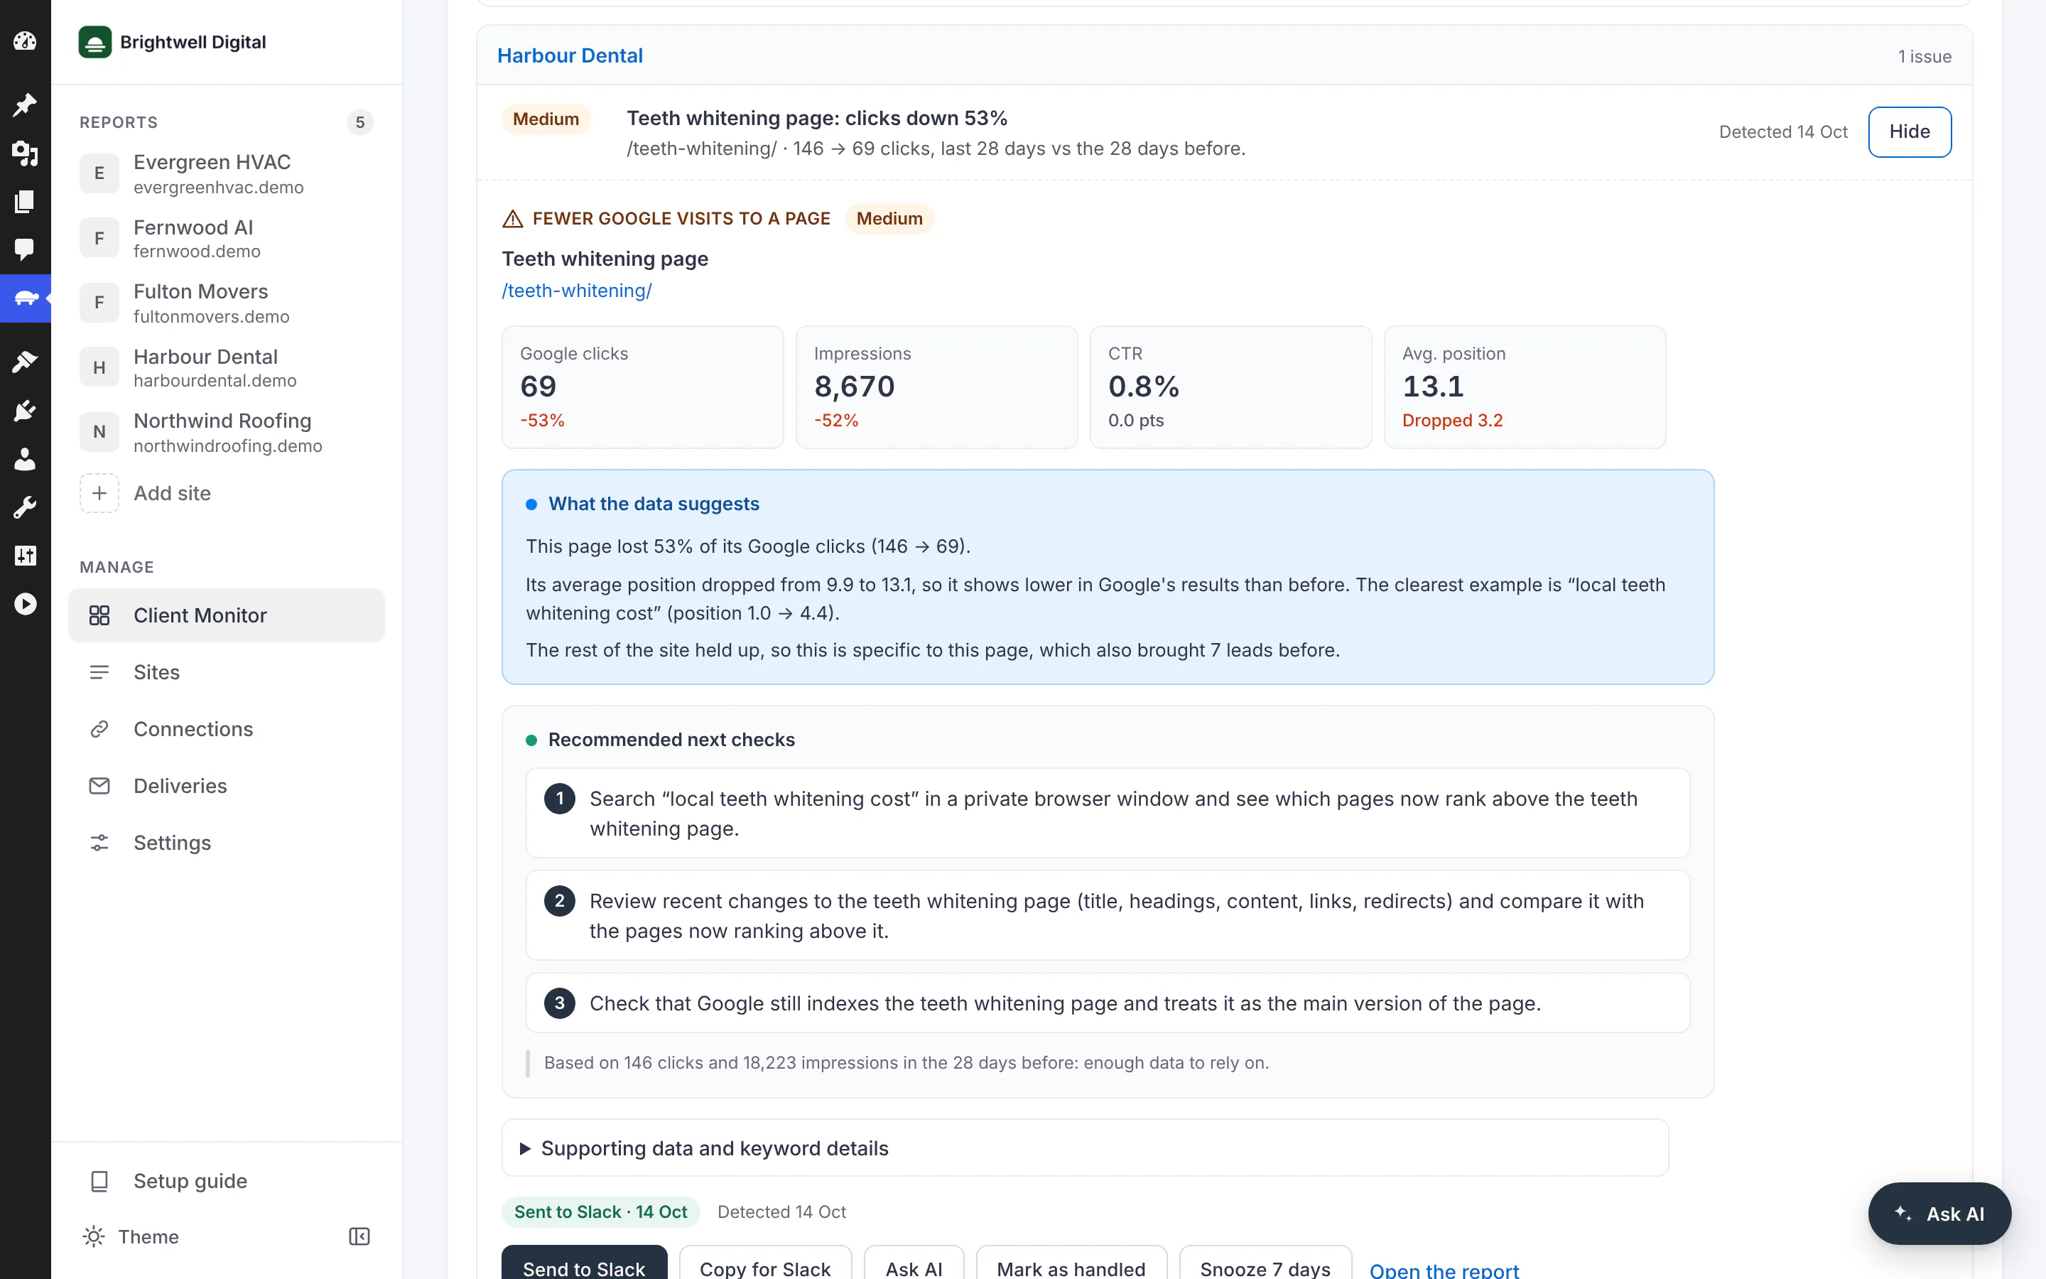Viewport: 2046px width, 1279px height.
Task: Click the Setup guide book icon
Action: click(99, 1181)
